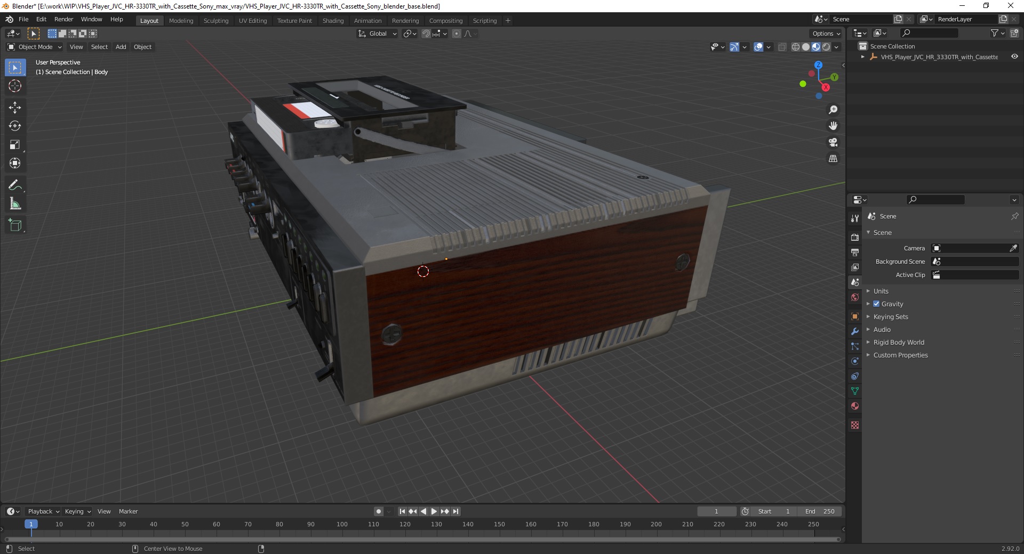Open the Render properties tab
1024x554 pixels.
(x=855, y=237)
